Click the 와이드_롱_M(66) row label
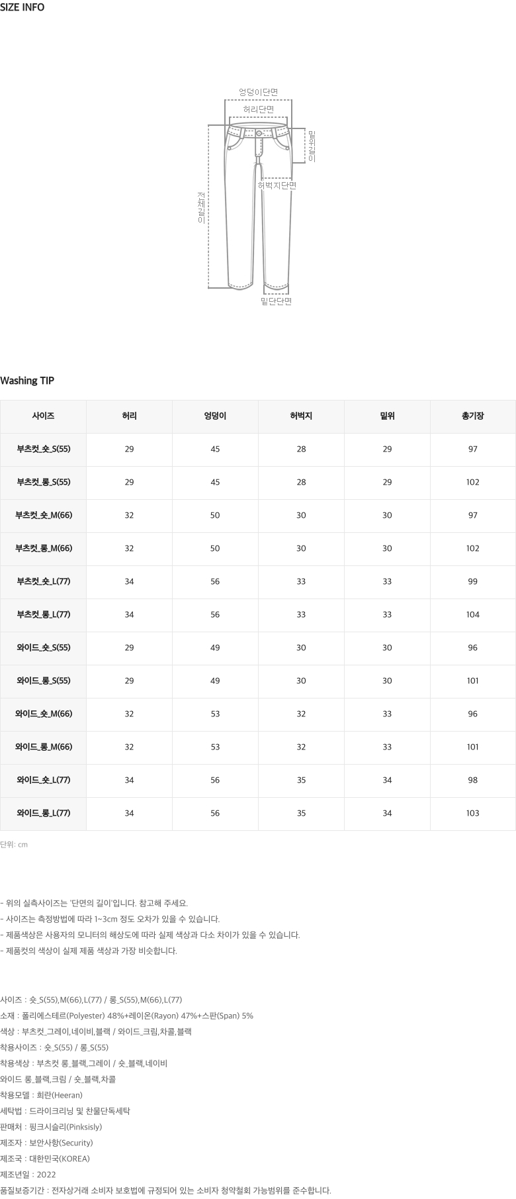Screen dimensions: 516x1199 tap(43, 747)
